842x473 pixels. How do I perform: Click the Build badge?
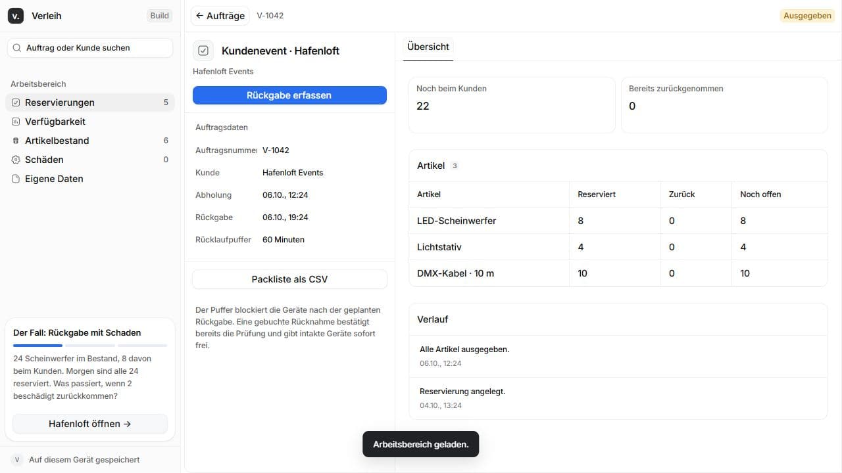point(160,16)
